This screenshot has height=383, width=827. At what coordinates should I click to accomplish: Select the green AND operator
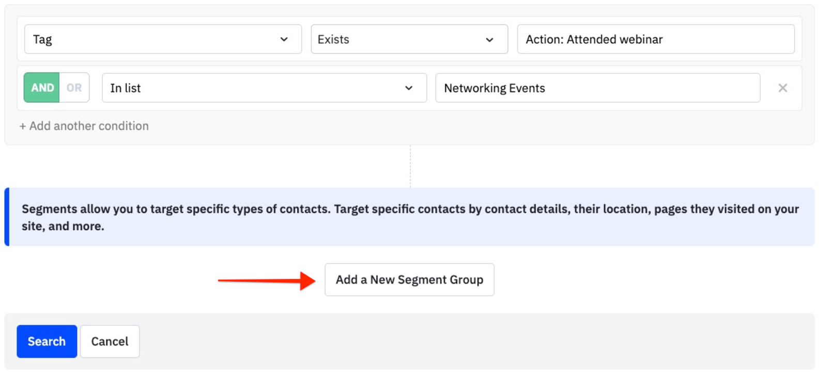42,88
